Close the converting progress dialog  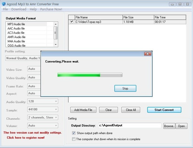(147, 54)
